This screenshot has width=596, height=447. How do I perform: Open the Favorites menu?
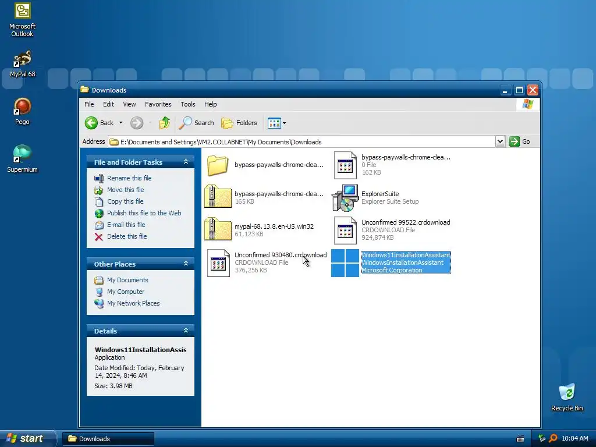(158, 104)
